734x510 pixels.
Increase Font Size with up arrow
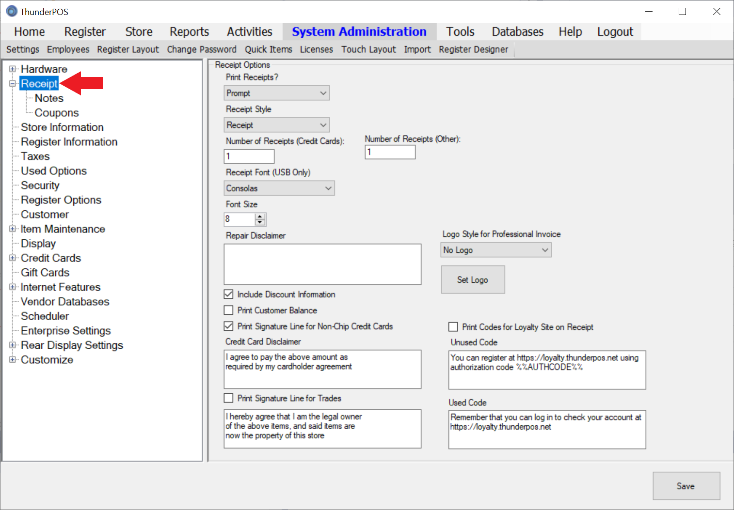click(x=260, y=216)
